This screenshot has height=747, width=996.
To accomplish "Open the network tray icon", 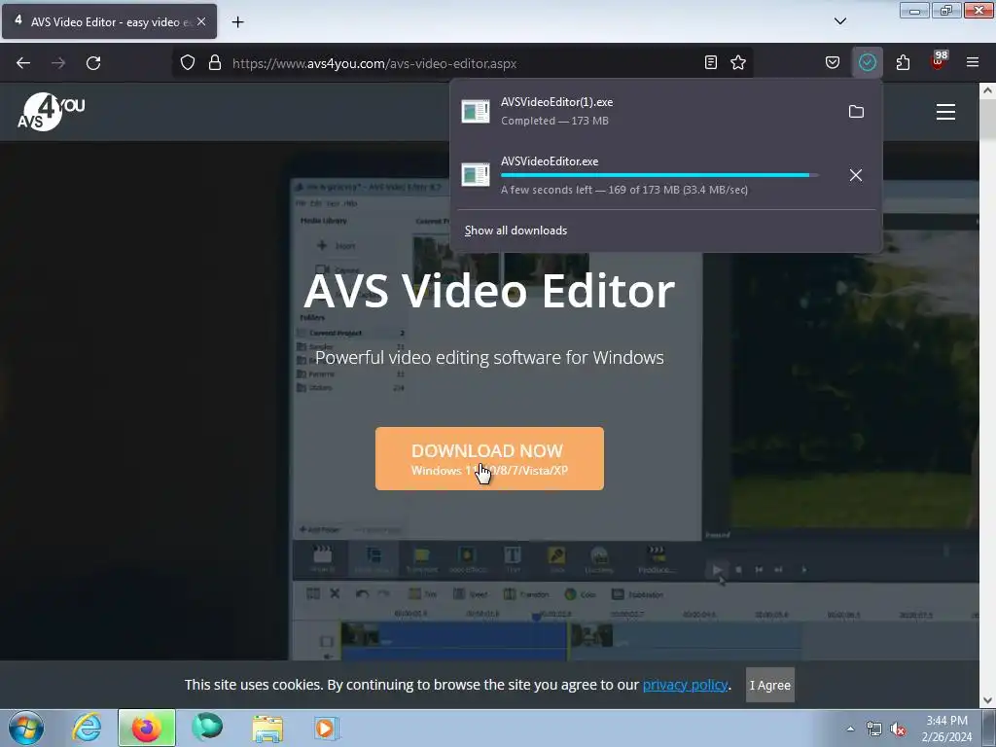I will coord(874,729).
